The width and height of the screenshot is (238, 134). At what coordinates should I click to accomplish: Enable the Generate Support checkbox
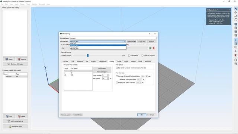[142, 55]
